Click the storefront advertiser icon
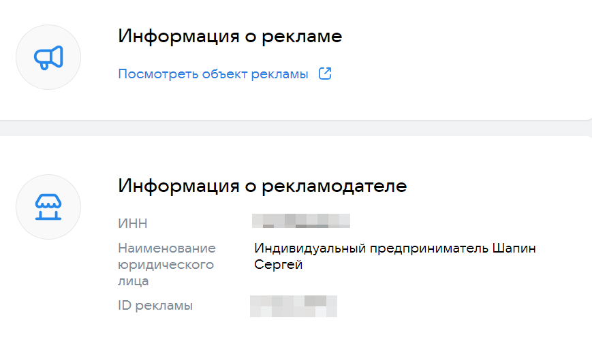 pos(48,207)
